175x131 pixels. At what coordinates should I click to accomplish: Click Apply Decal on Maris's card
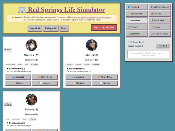pyautogui.click(x=105, y=77)
